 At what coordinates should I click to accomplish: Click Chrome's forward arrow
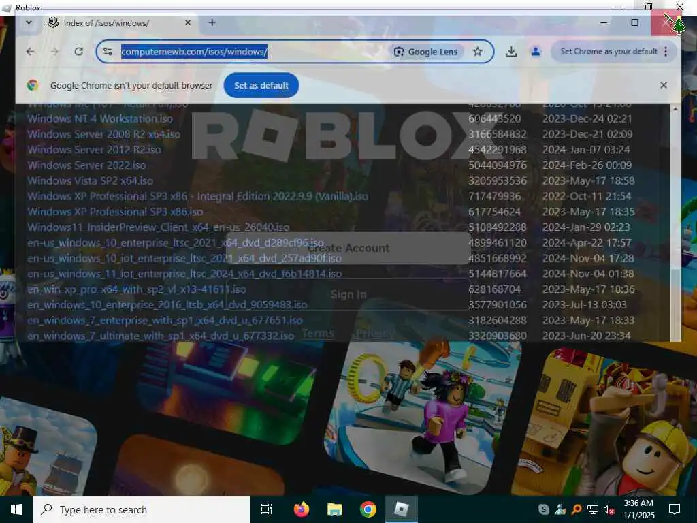click(x=54, y=52)
